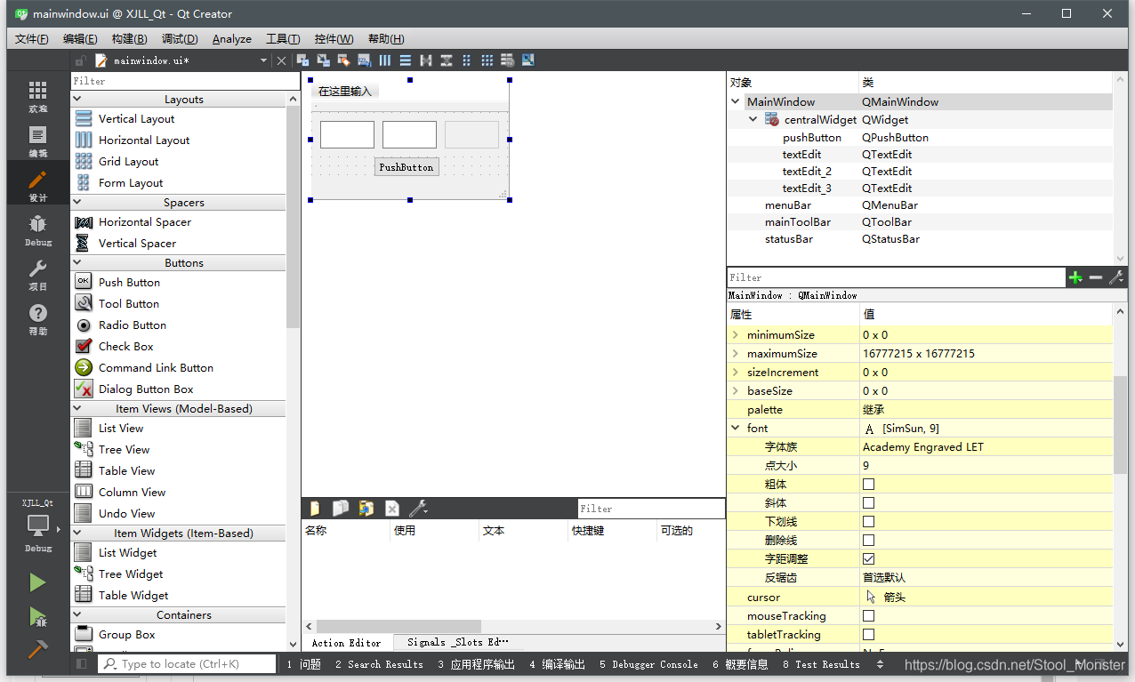Open the 5 Debugger Console pane
The width and height of the screenshot is (1135, 682).
[648, 664]
